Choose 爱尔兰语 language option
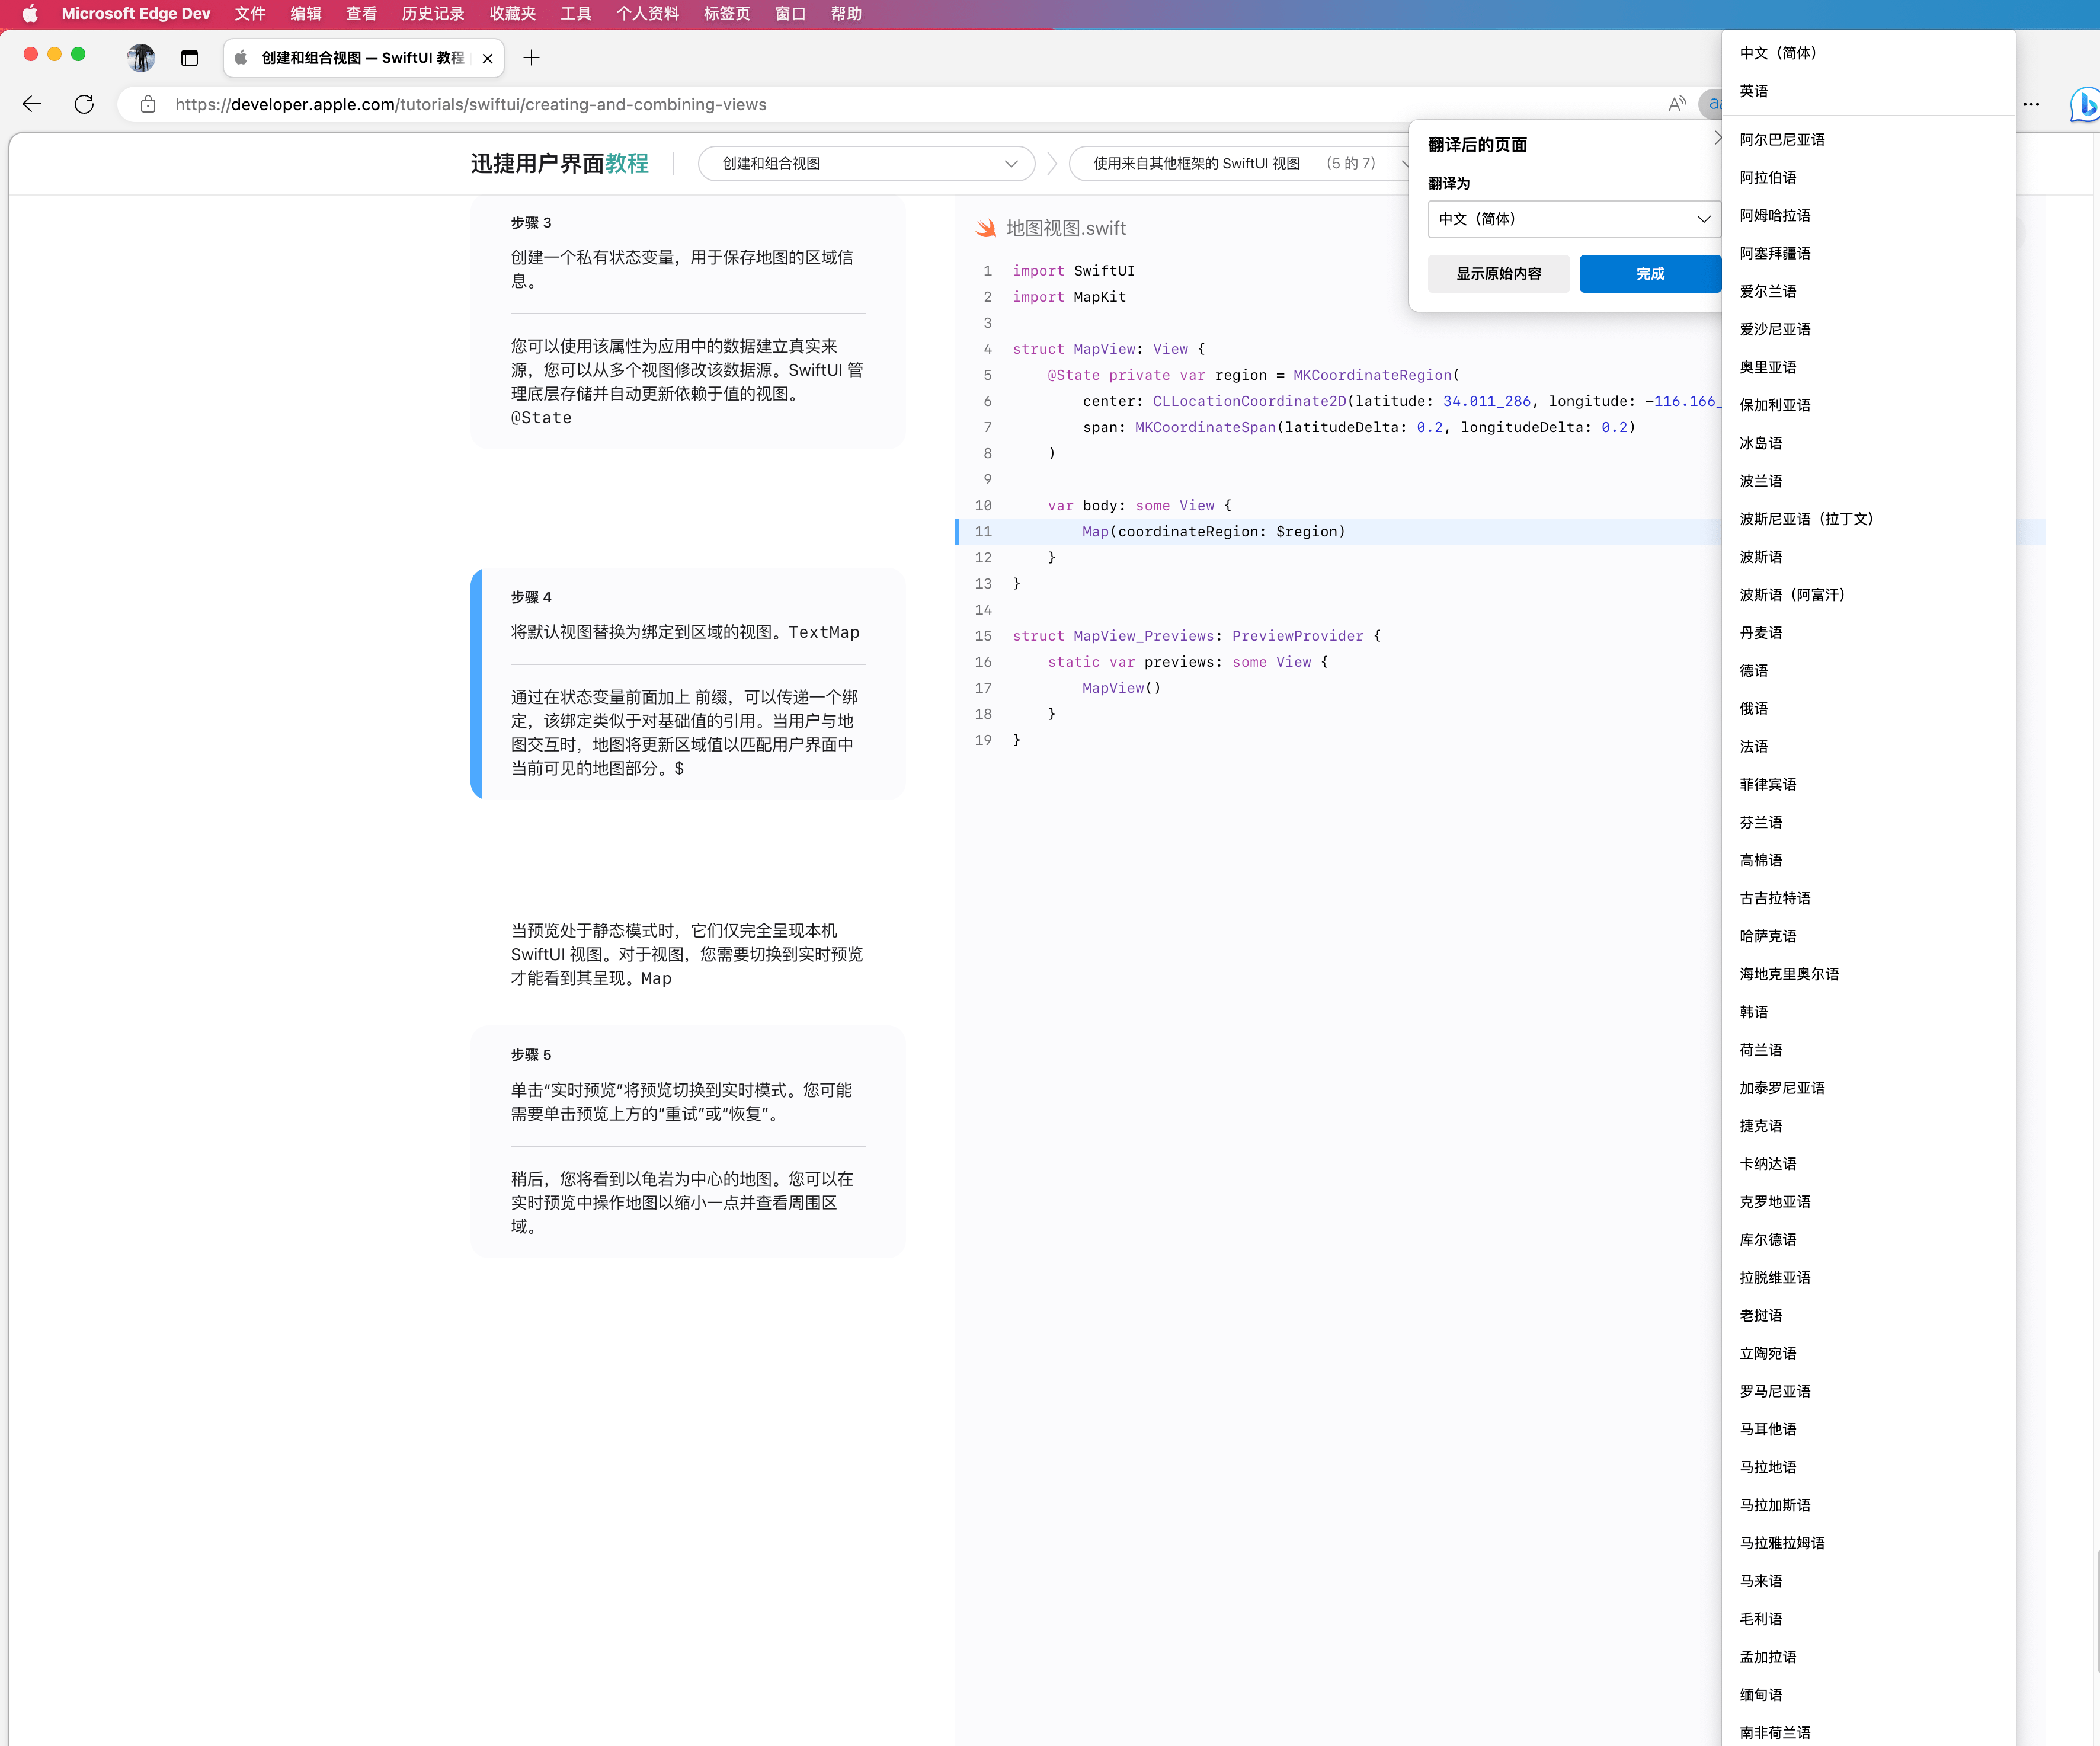Viewport: 2100px width, 1746px height. click(x=1868, y=291)
